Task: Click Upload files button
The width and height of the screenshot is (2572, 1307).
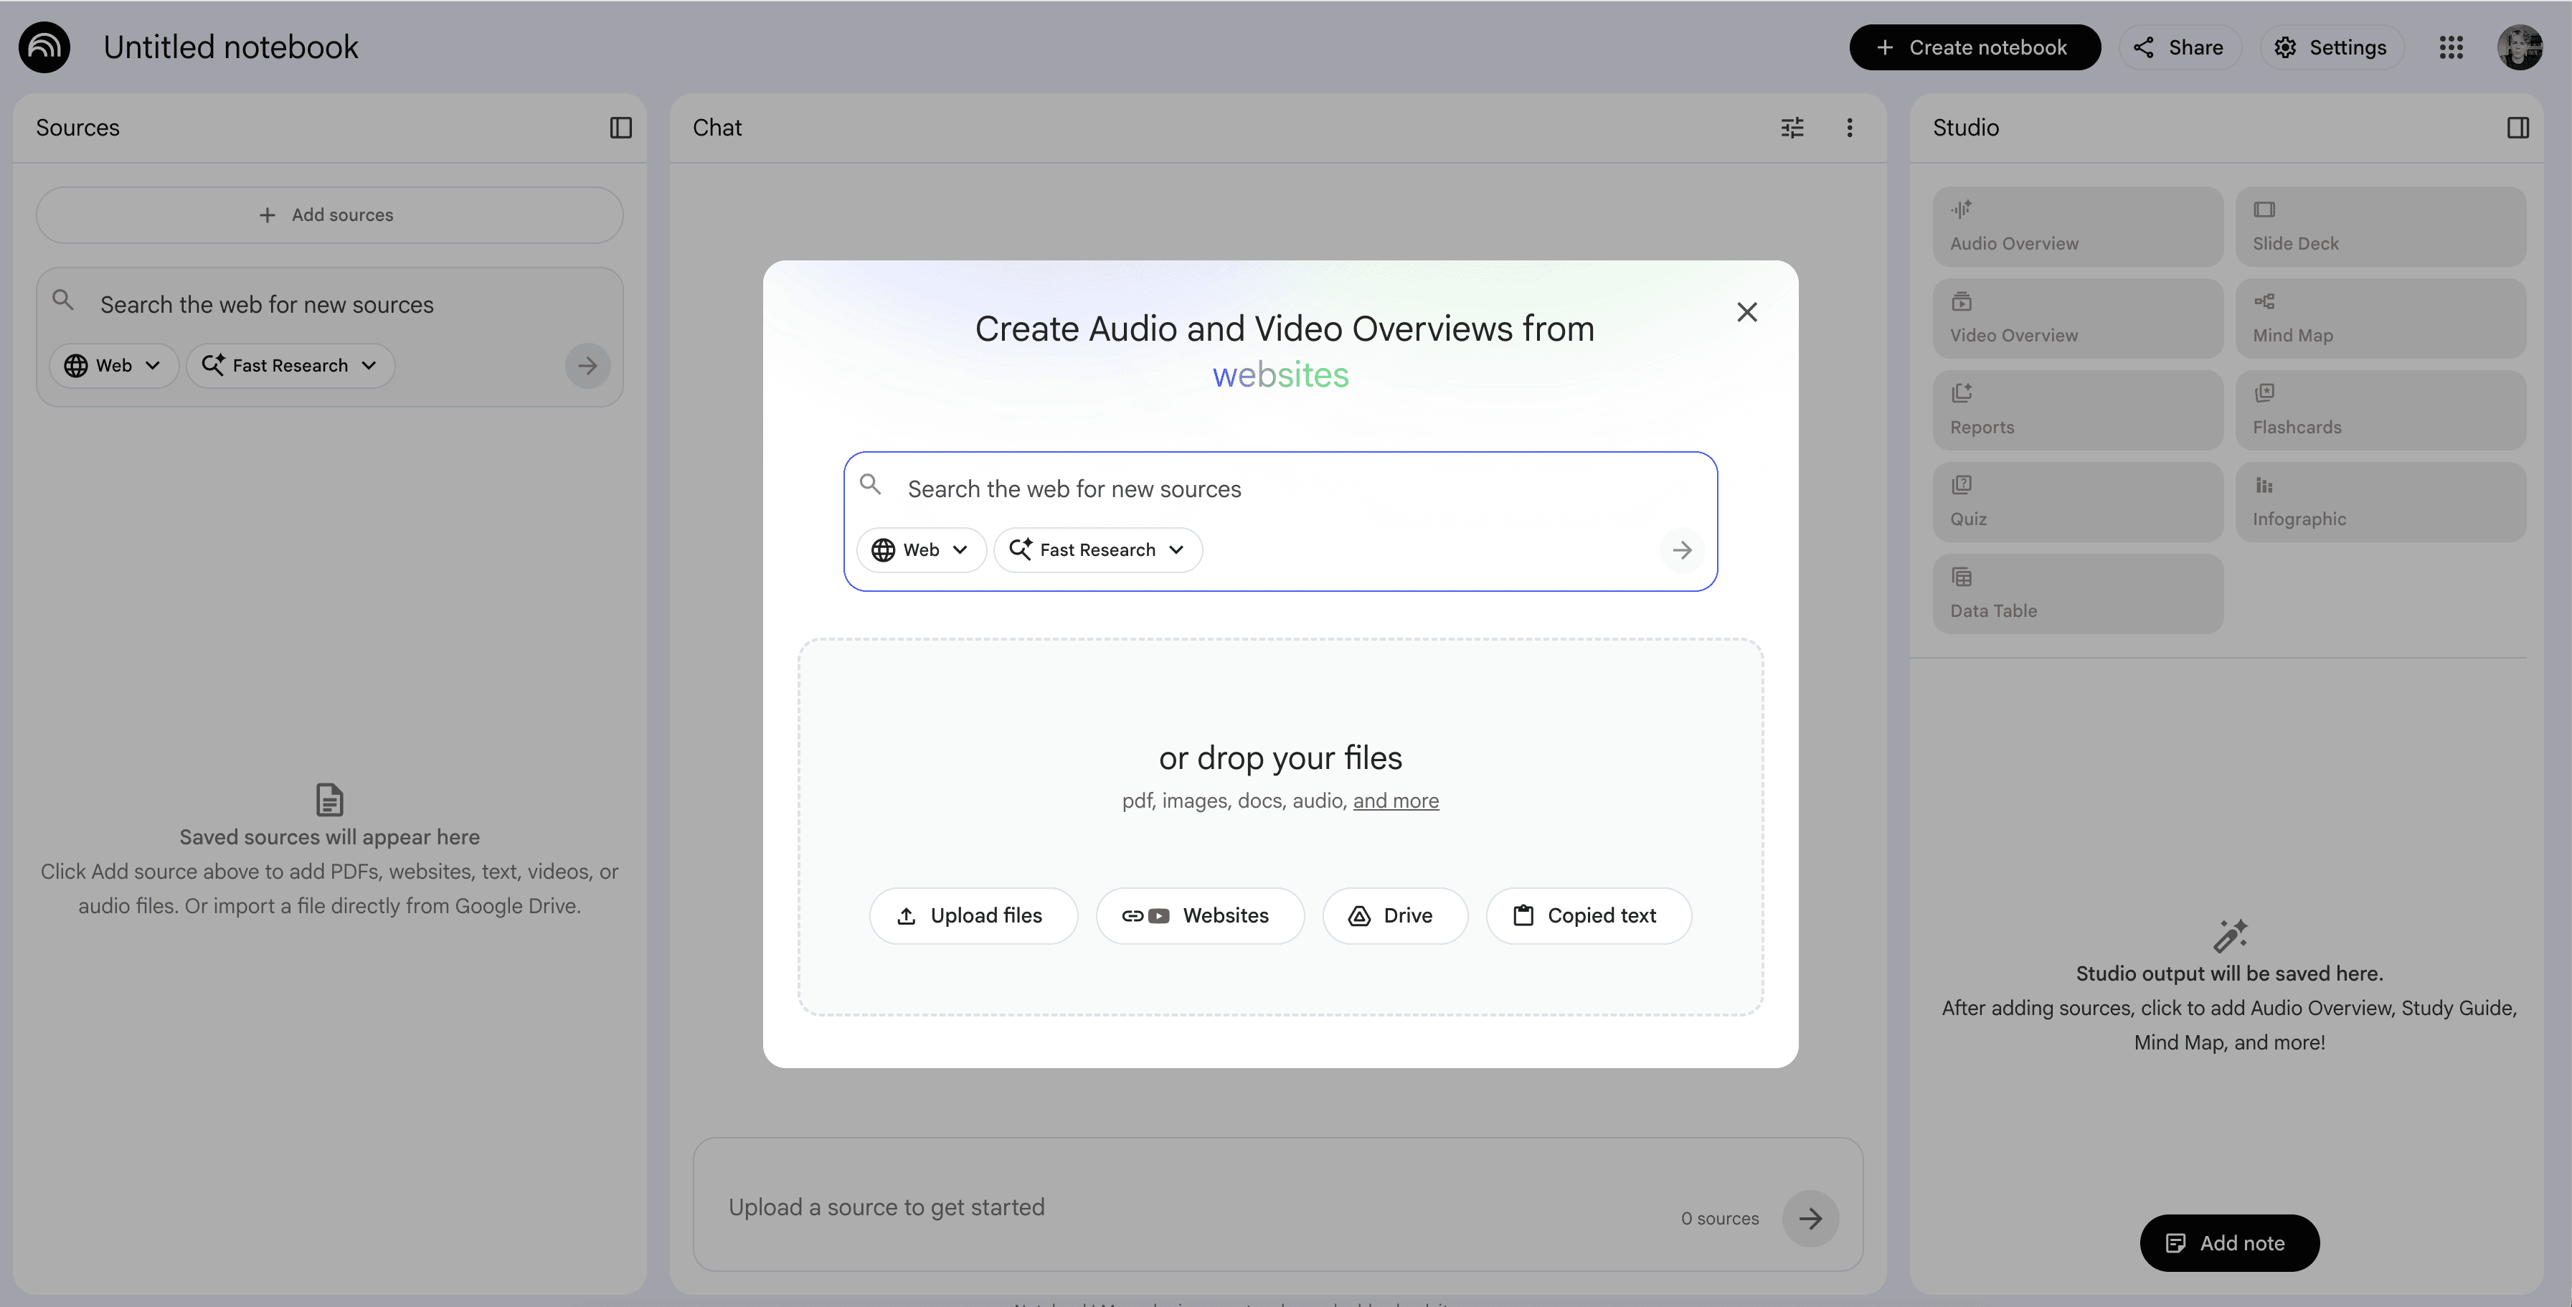Action: tap(973, 915)
